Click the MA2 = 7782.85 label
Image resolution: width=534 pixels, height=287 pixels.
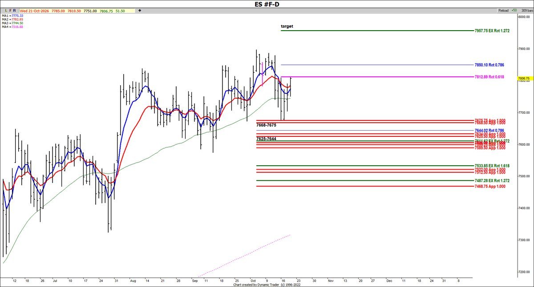[x=12, y=20]
